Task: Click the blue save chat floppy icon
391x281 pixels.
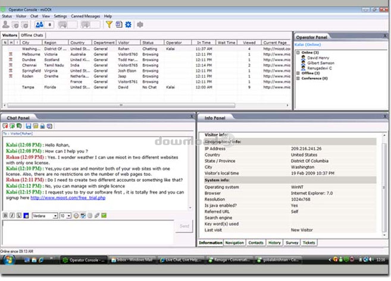Action: tap(27, 126)
